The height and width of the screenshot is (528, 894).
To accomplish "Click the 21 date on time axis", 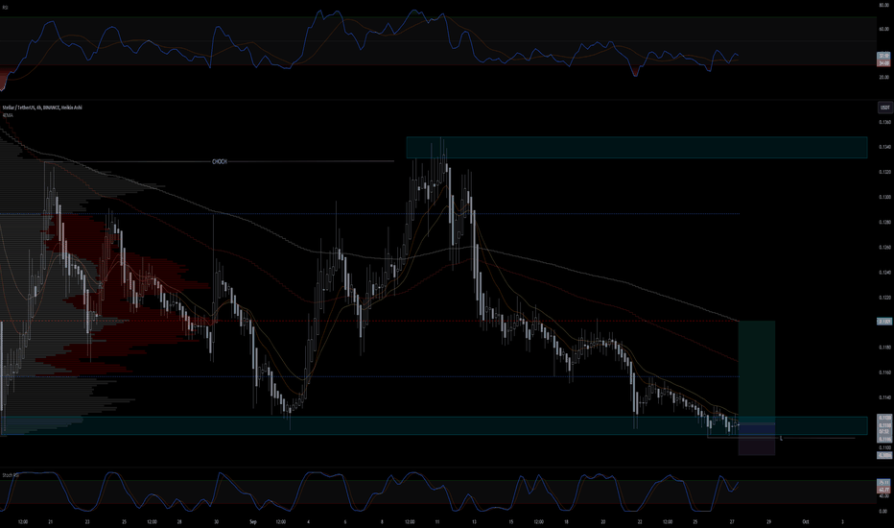I will point(51,521).
